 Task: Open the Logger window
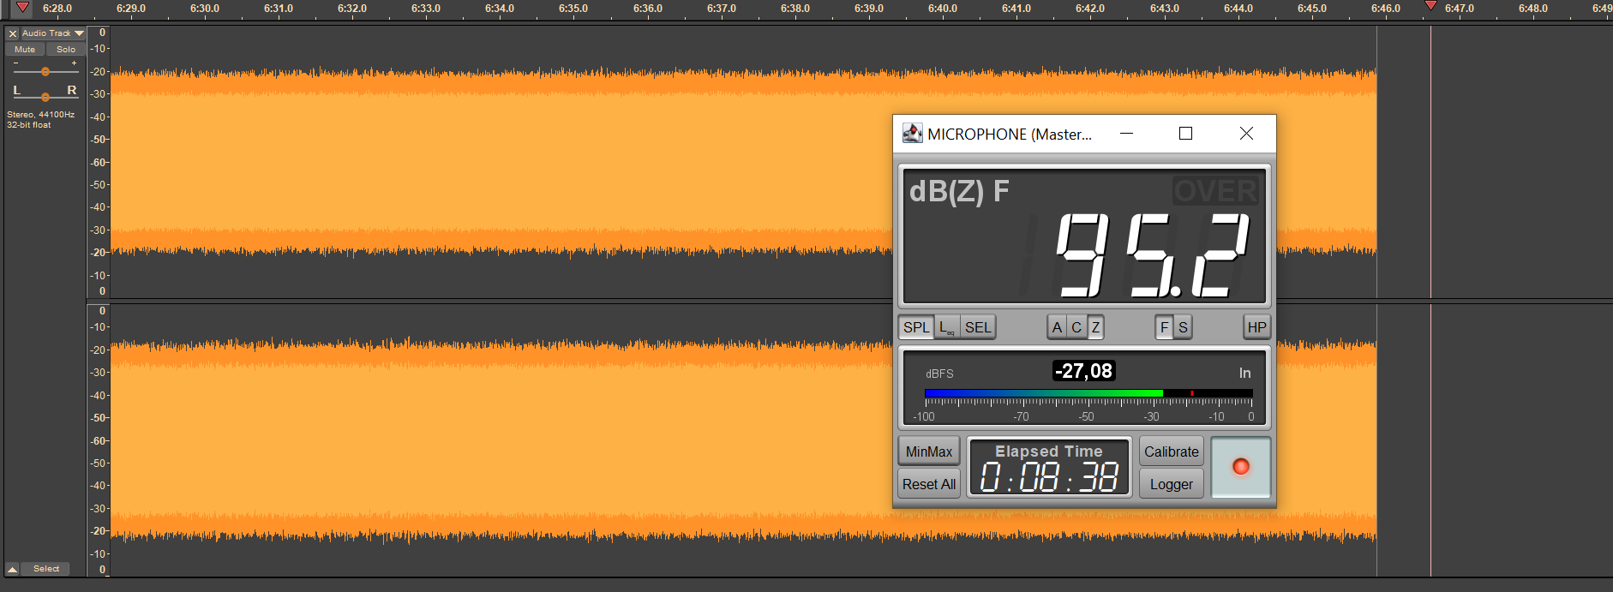[1172, 484]
